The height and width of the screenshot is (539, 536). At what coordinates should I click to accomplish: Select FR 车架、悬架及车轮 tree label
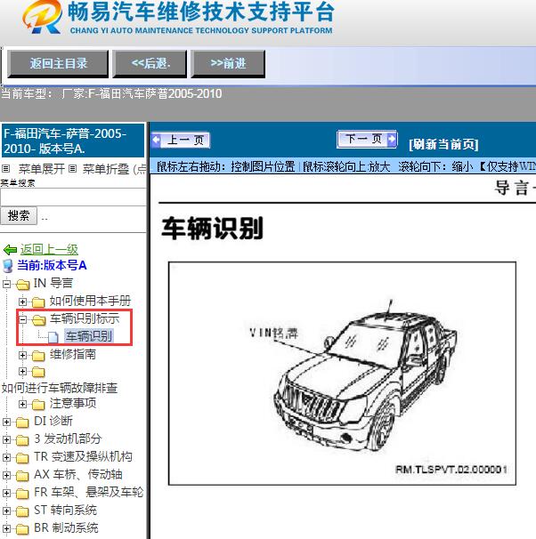coord(88,493)
